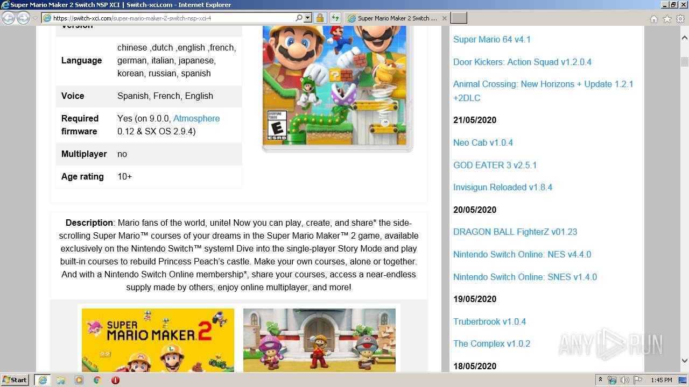The image size is (689, 387).
Task: Open Door Kickers: Action Squad v1.2.0.4
Action: point(522,62)
